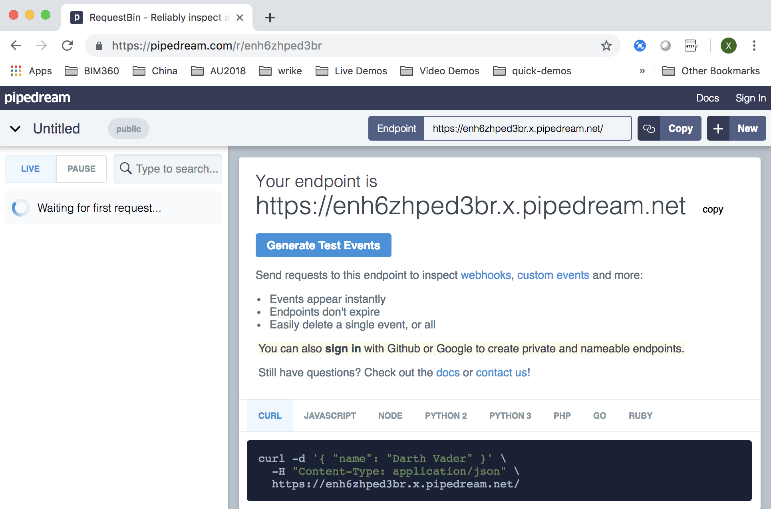Open a new browser tab with plus
771x509 pixels.
(x=270, y=18)
